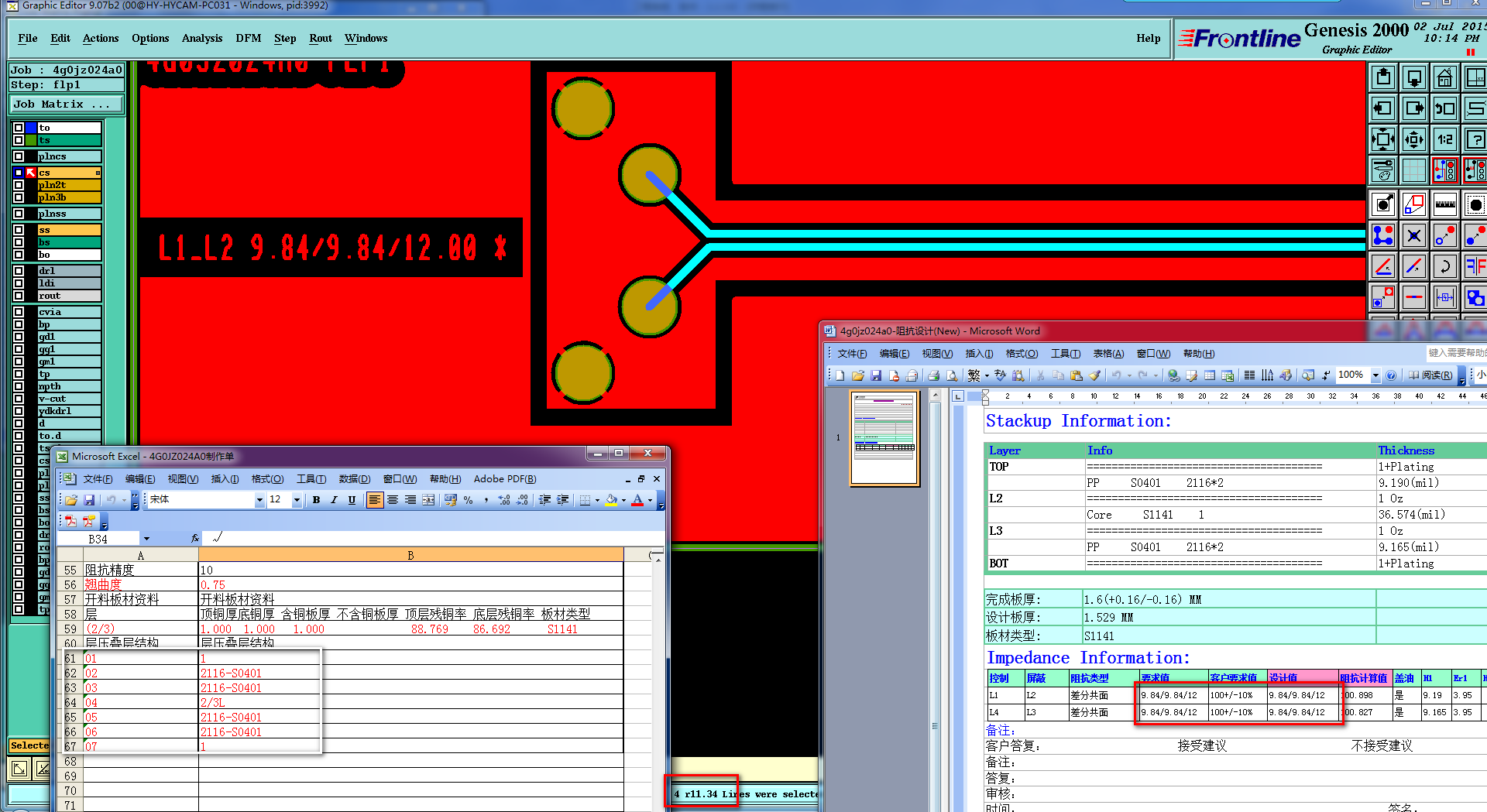Click the mirror F icon tool
1487x812 pixels.
(x=1474, y=266)
